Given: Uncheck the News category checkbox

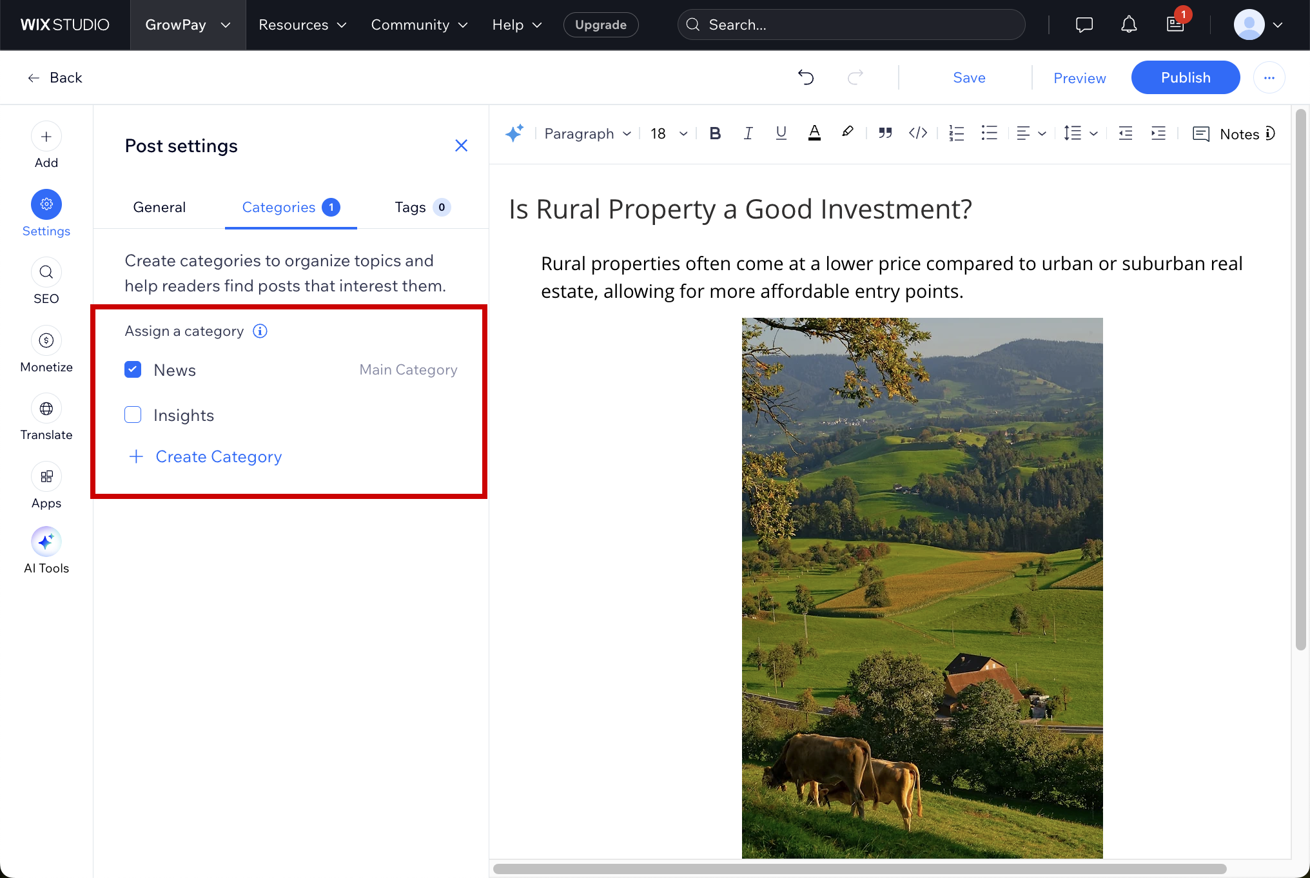Looking at the screenshot, I should click(x=133, y=370).
